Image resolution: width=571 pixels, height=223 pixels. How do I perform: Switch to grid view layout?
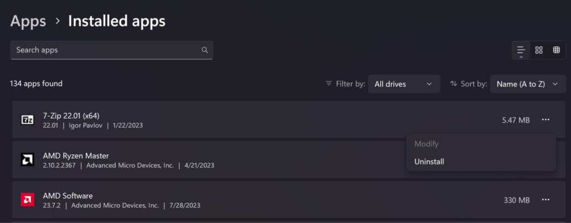click(539, 50)
